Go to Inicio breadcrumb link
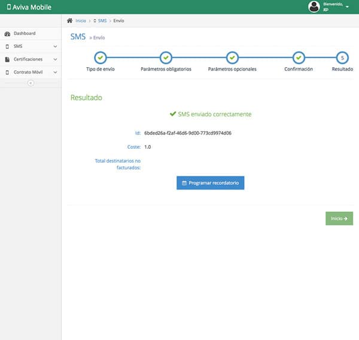The image size is (359, 340). 81,21
